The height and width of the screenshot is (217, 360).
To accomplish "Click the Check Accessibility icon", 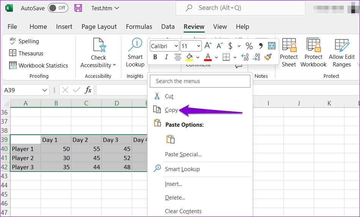I will point(99,45).
